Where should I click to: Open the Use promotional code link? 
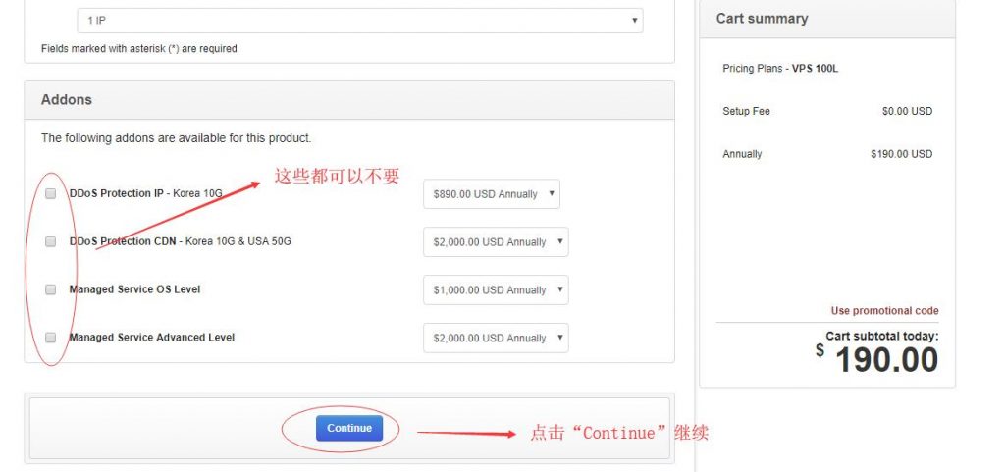click(x=884, y=311)
